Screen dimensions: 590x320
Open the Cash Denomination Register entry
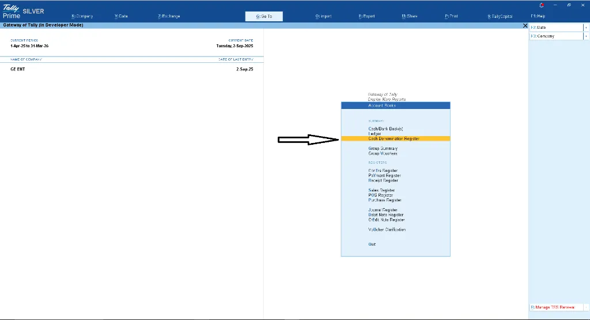coord(395,138)
